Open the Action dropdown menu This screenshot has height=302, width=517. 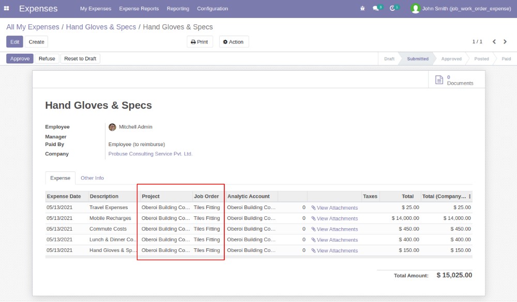coord(234,42)
